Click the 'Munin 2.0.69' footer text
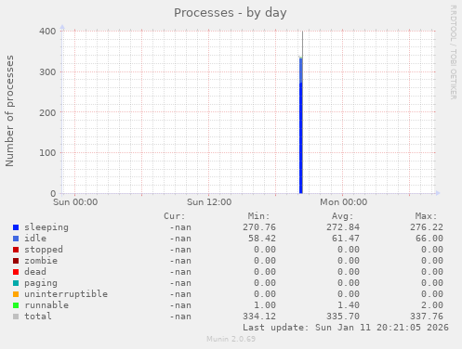This screenshot has height=349, width=462. coord(231,339)
